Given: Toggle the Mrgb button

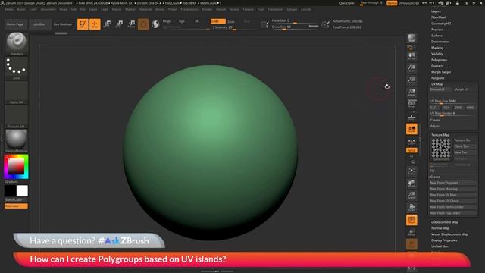Looking at the screenshot, I should tap(167, 21).
